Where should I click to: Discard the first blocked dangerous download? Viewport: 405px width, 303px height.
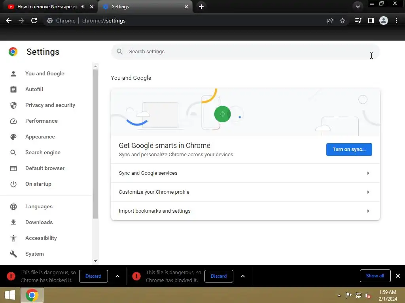(x=93, y=276)
